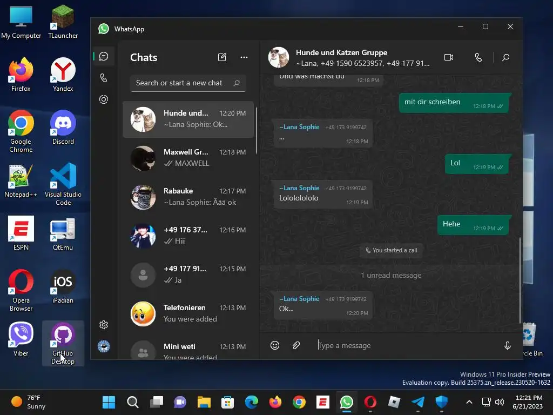Select the 'Lolololololo' message
This screenshot has width=553, height=415.
coord(323,194)
